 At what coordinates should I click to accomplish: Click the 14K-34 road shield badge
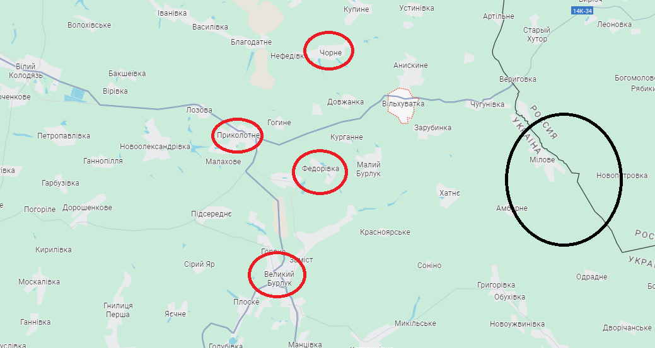coord(583,11)
